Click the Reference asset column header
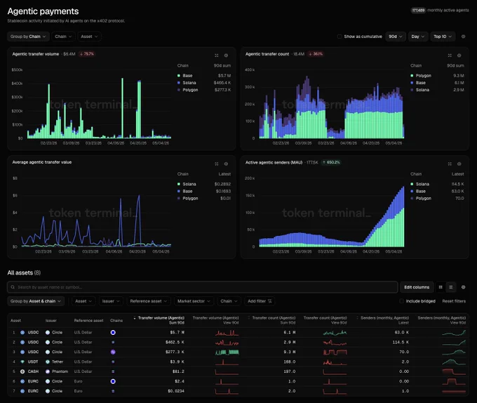This screenshot has height=403, width=477. pos(88,321)
